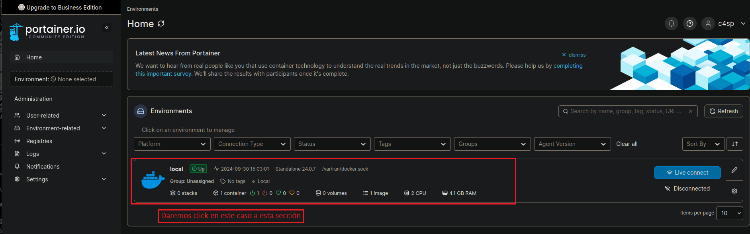750x234 pixels.
Task: Expand the Sort By dropdown
Action: (703, 144)
